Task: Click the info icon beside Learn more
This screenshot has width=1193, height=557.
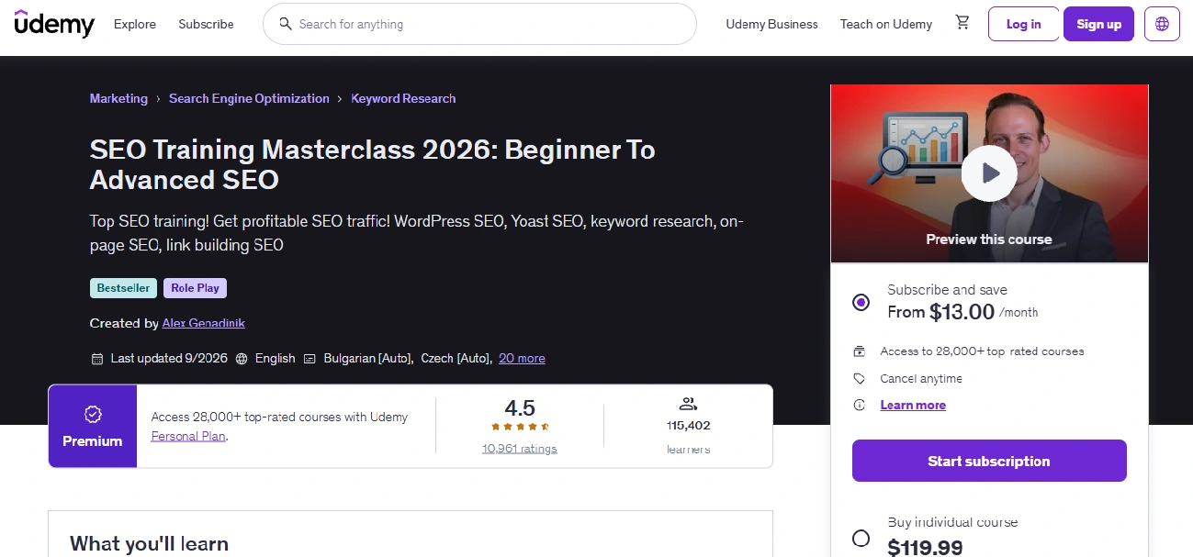Action: coord(860,406)
